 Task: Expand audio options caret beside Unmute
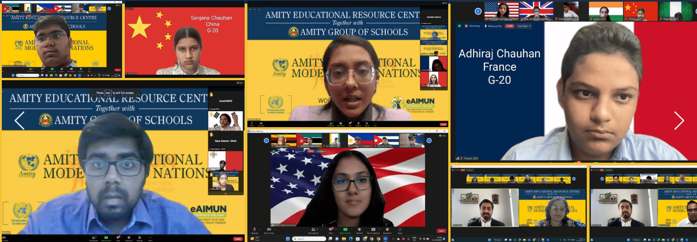[260, 229]
